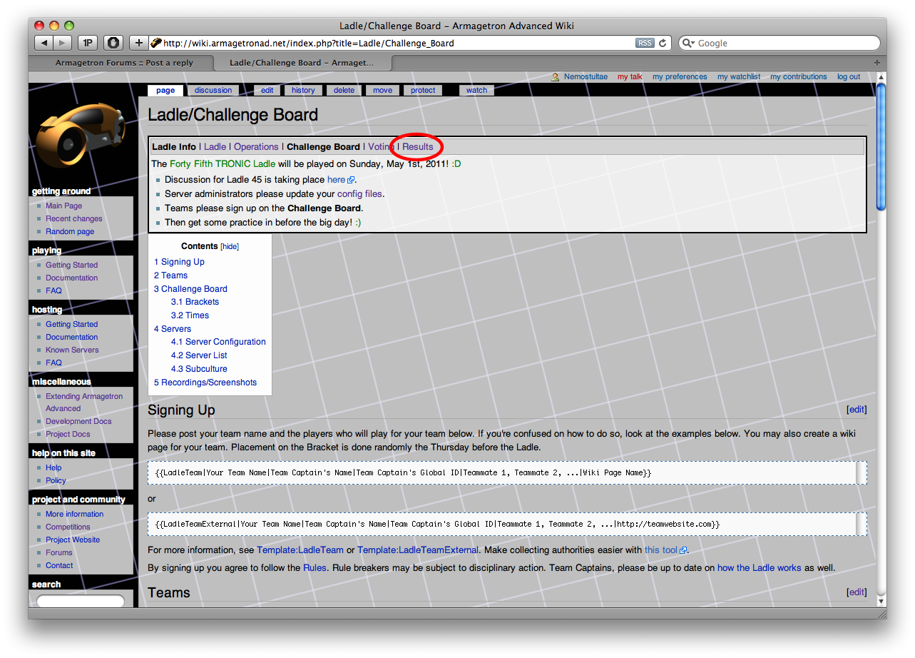
Task: Click the watch tab
Action: 476,90
